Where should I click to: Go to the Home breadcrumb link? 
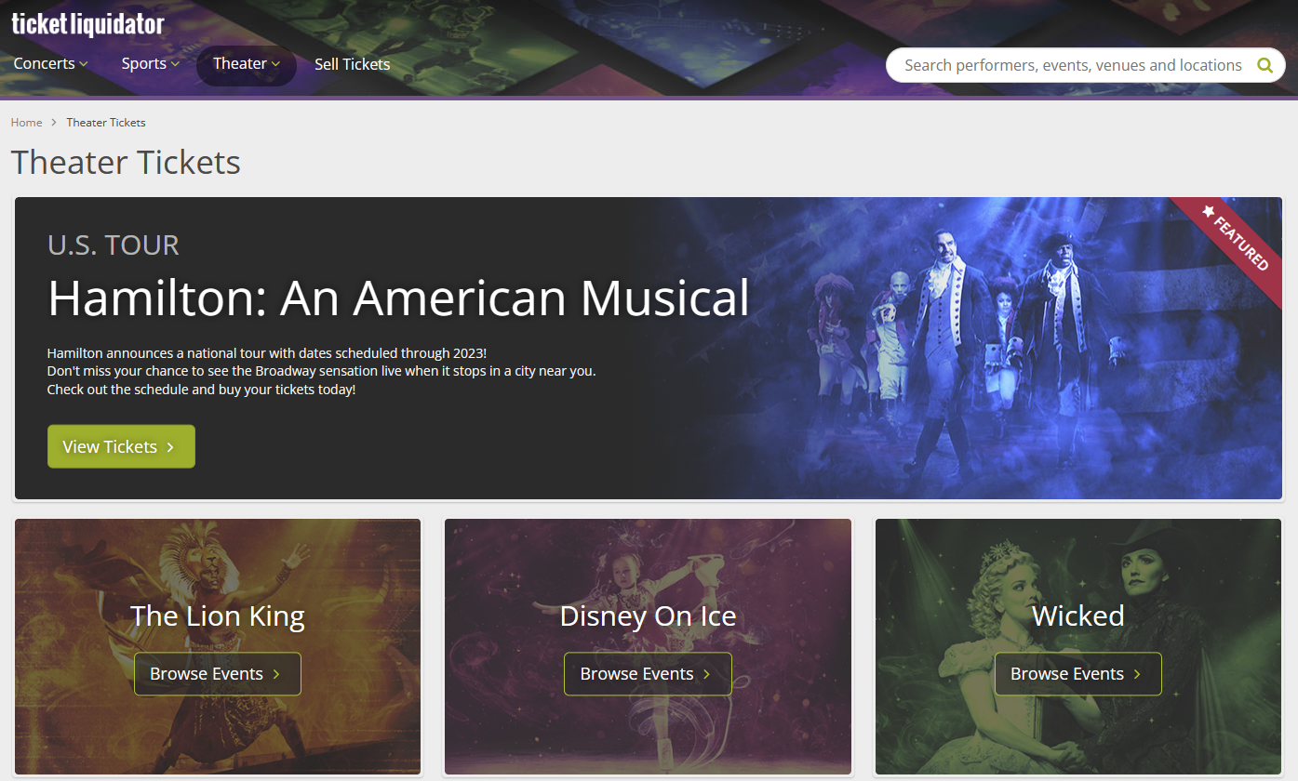coord(26,123)
